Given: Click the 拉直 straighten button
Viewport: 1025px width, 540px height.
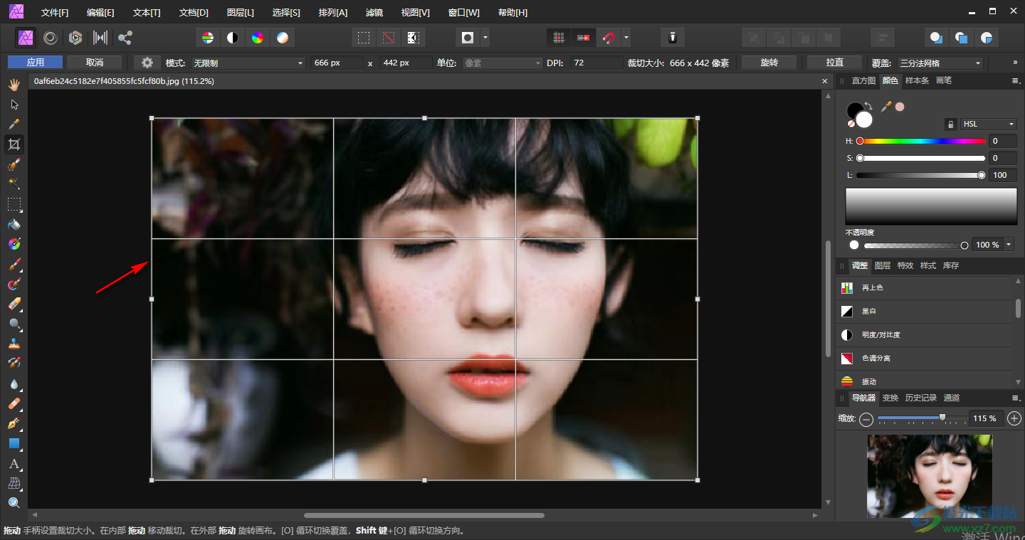Looking at the screenshot, I should click(834, 63).
